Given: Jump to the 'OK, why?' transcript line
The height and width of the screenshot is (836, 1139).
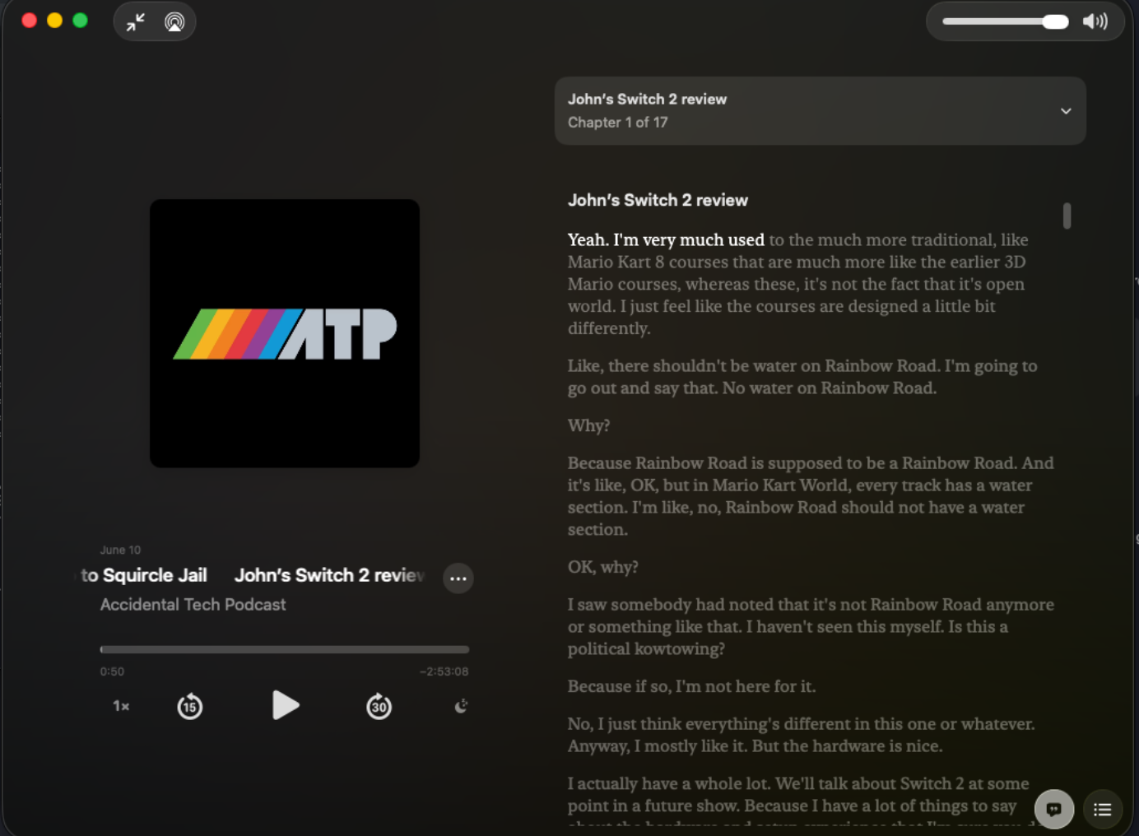Looking at the screenshot, I should click(603, 567).
